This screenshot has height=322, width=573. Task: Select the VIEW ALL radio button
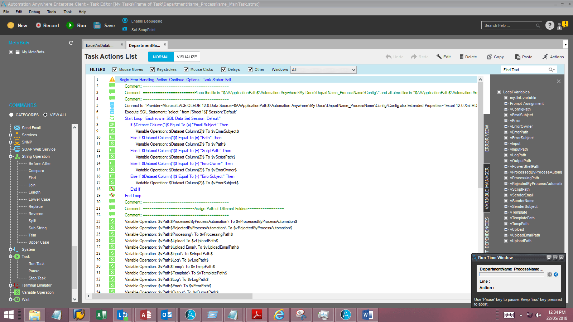45,115
